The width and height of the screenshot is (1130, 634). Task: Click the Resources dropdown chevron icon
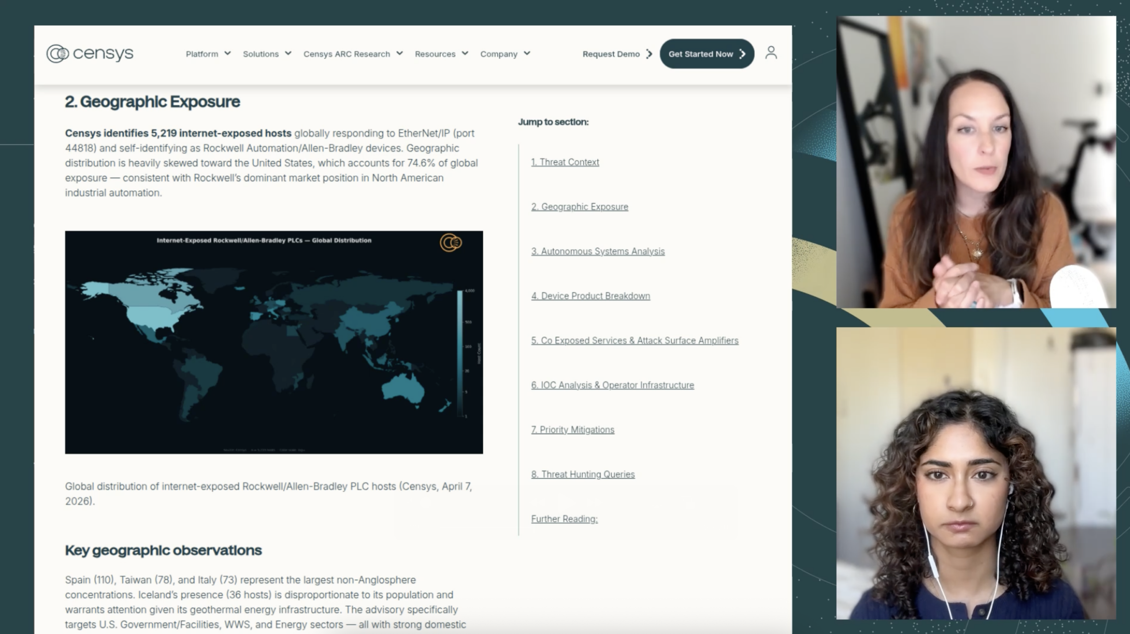(x=465, y=53)
